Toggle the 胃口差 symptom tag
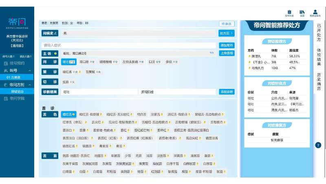The width and height of the screenshot is (326, 184). [87, 62]
